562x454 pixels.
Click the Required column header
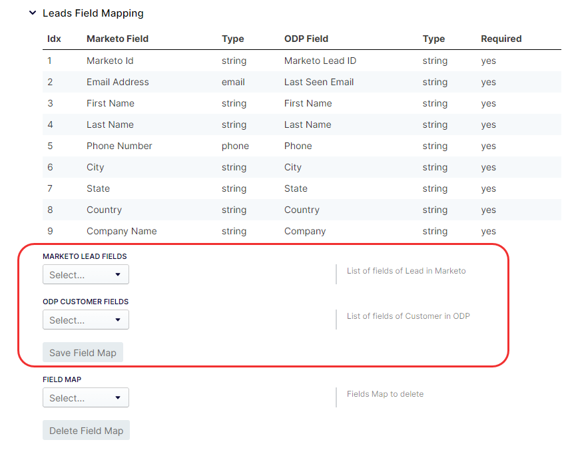501,39
